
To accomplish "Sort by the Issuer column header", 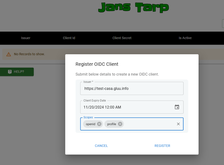I will point(26,38).
